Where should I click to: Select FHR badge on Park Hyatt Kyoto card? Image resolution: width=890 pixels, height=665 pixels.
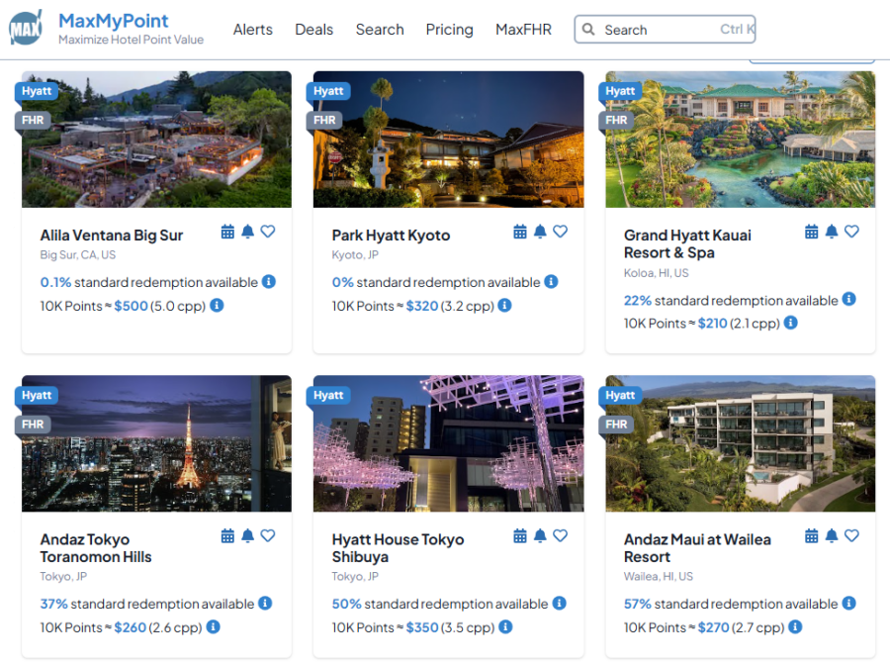pyautogui.click(x=324, y=120)
